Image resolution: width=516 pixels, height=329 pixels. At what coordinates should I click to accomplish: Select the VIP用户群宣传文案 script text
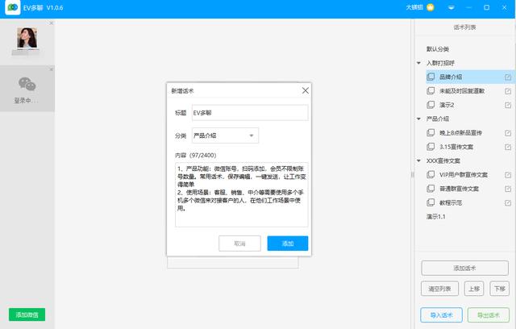464,175
